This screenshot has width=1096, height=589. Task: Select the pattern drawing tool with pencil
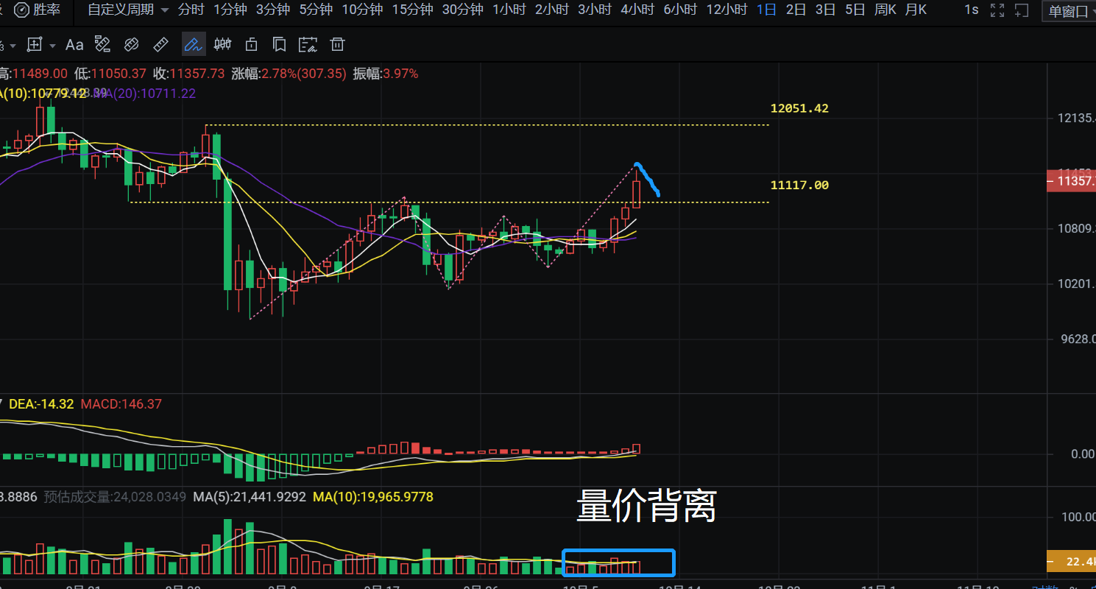click(x=103, y=45)
